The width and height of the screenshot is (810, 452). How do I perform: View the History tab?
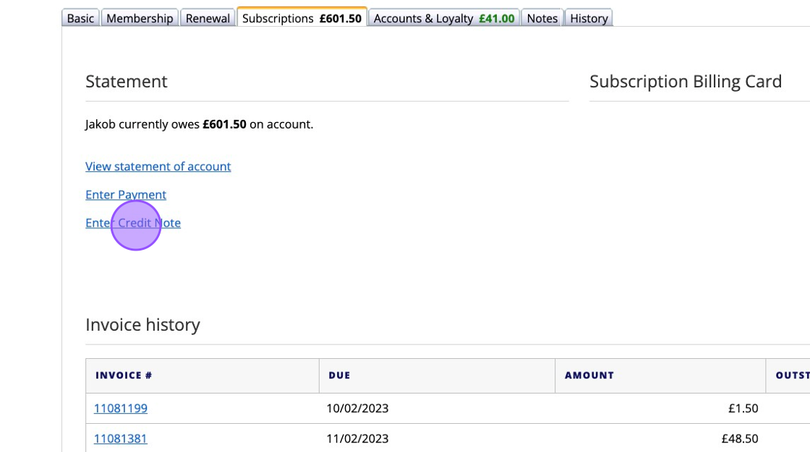[x=589, y=18]
